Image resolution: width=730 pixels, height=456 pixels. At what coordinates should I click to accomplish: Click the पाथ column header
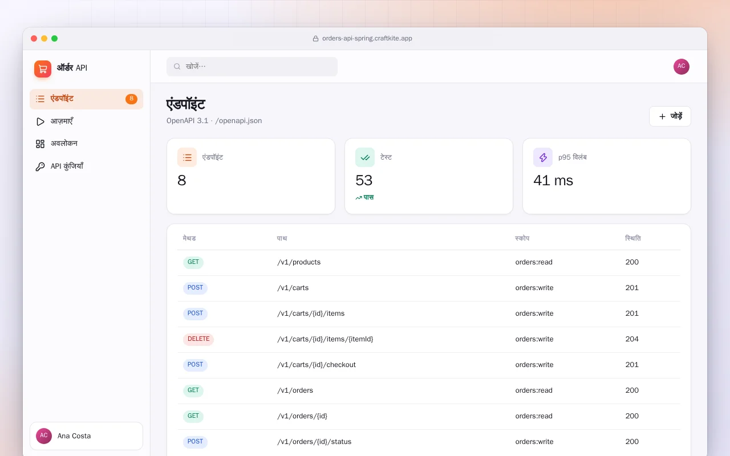click(x=282, y=238)
